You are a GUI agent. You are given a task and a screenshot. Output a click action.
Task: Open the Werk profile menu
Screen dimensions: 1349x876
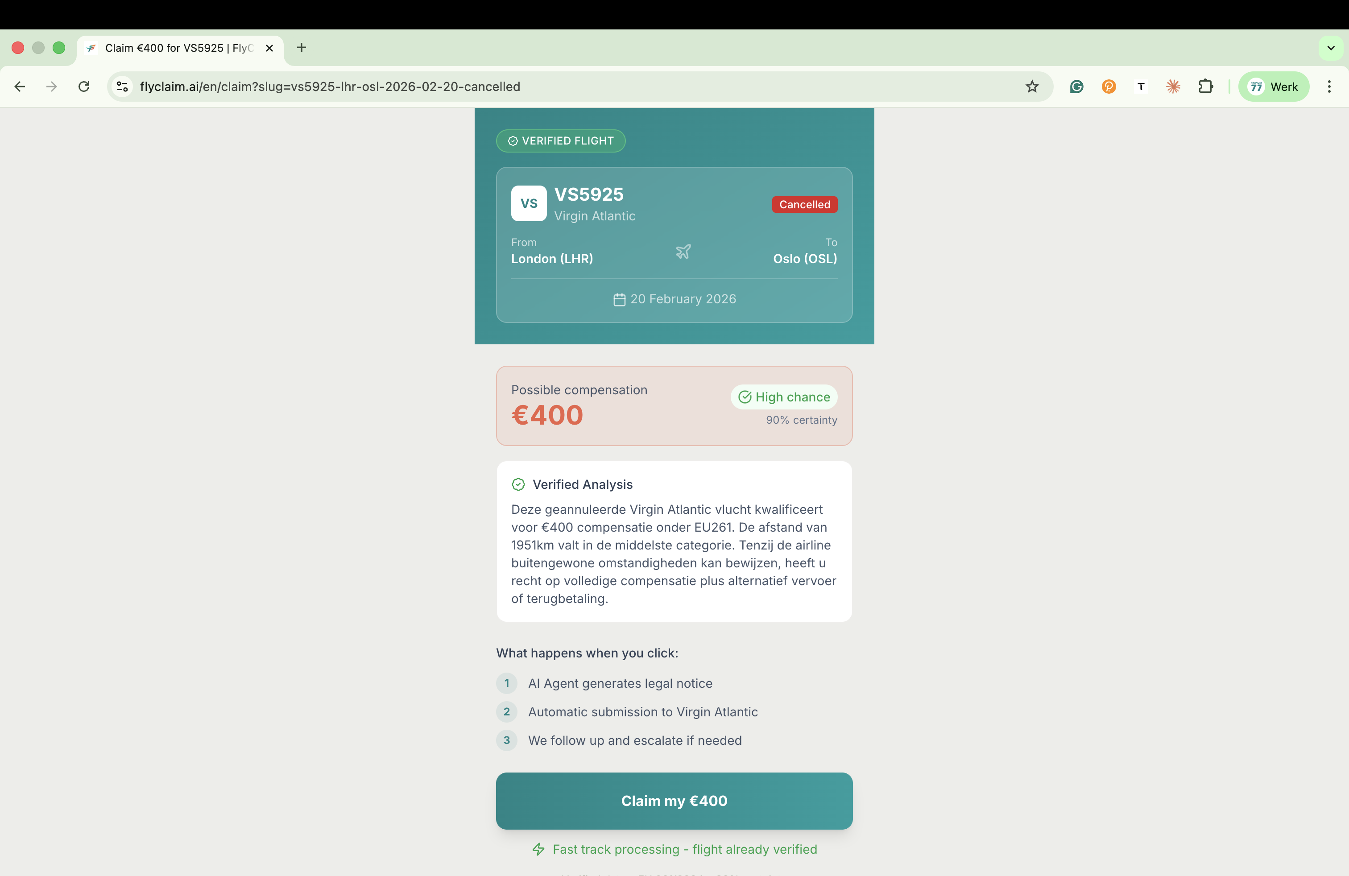1274,87
